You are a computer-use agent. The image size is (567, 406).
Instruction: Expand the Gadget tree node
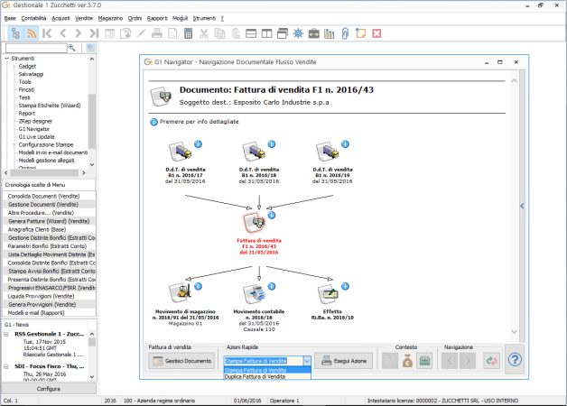click(x=14, y=67)
